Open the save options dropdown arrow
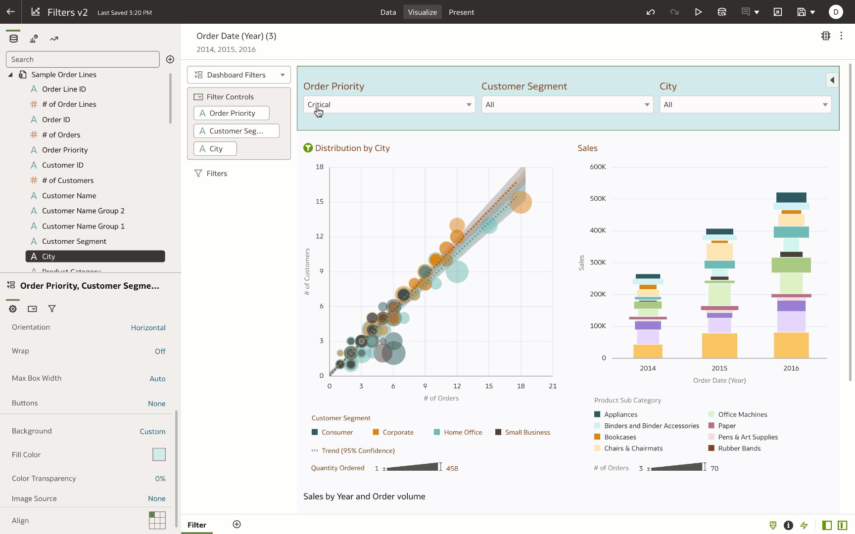Image resolution: width=855 pixels, height=534 pixels. coord(812,12)
